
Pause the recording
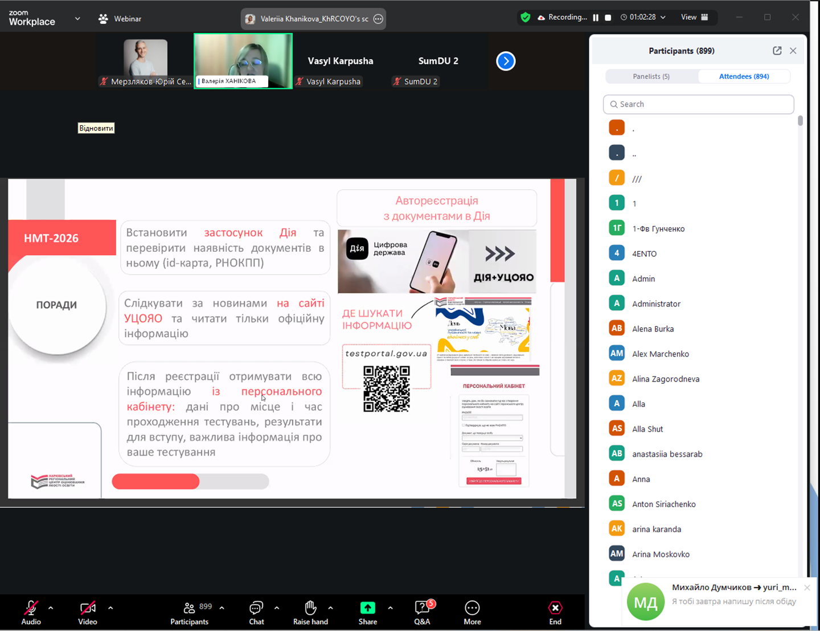[x=596, y=18]
